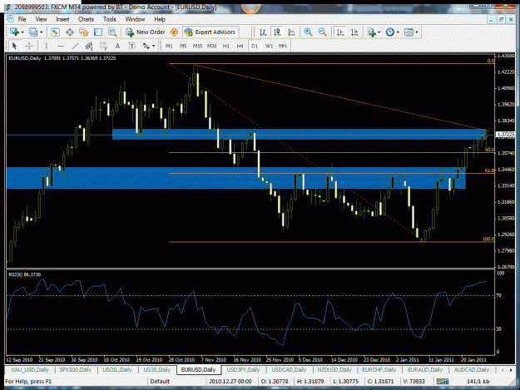Switch to the SPX500,Daily chart tab

point(75,370)
